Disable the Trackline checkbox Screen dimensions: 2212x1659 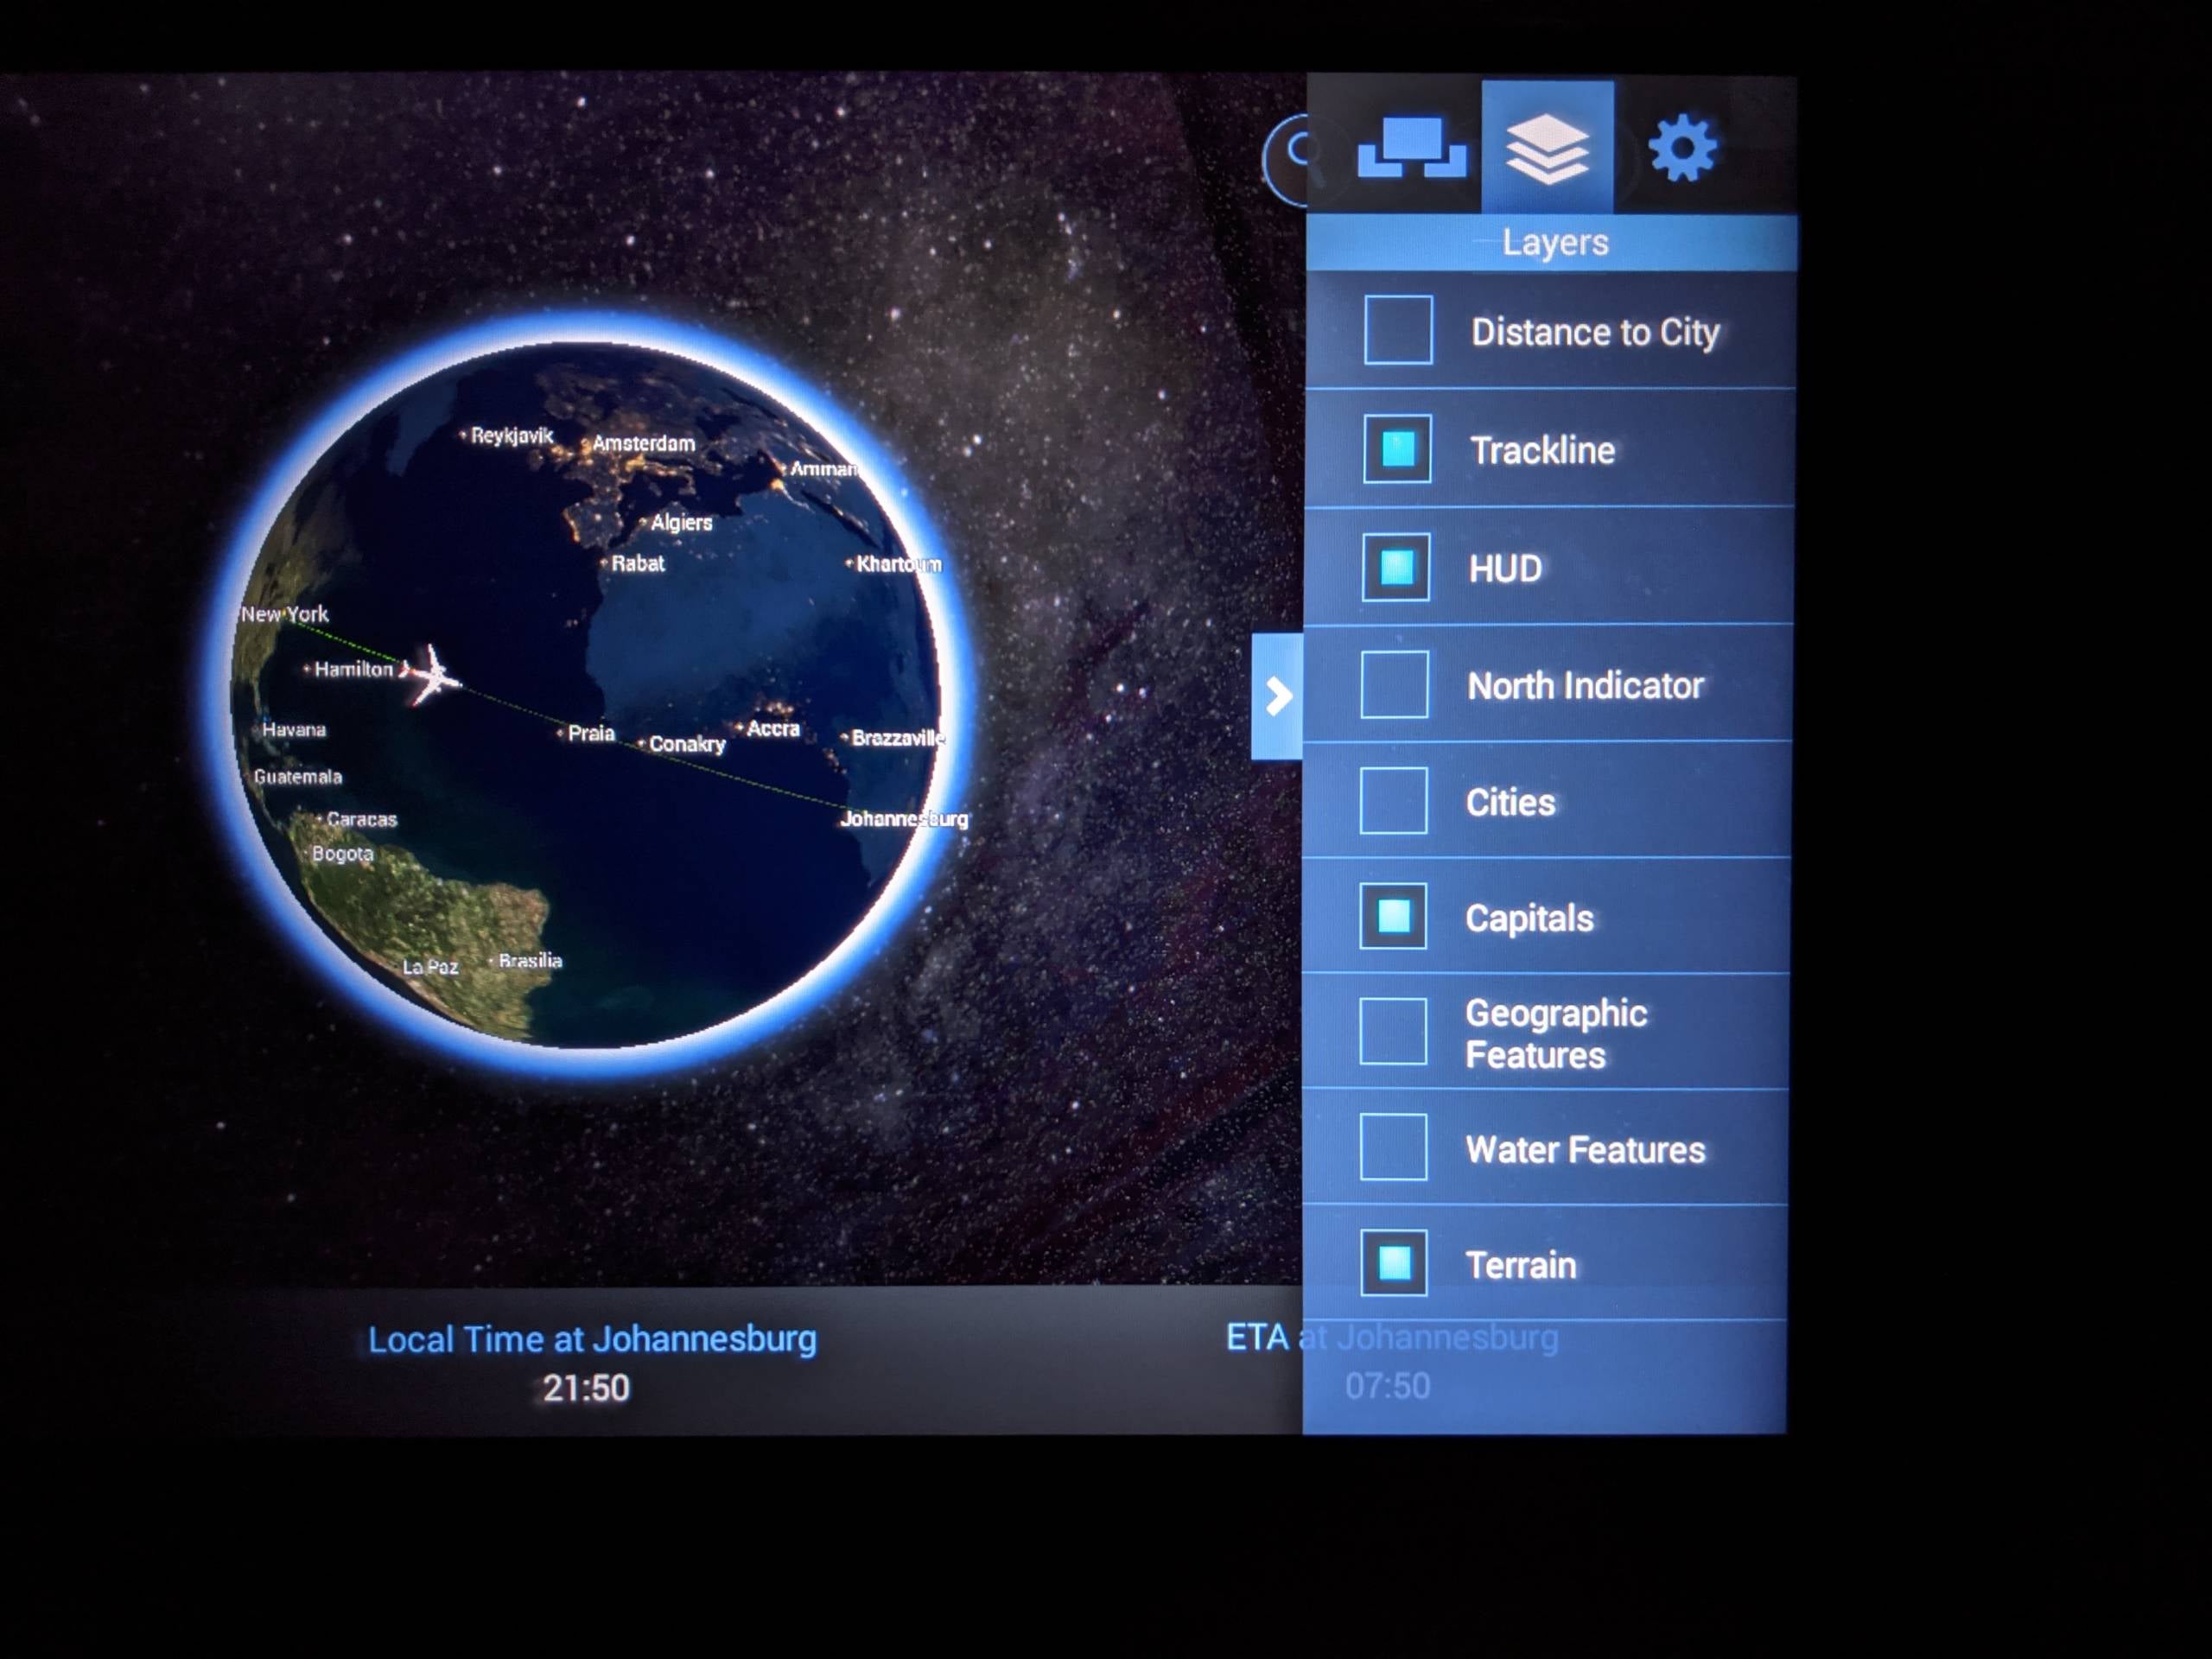click(1397, 448)
